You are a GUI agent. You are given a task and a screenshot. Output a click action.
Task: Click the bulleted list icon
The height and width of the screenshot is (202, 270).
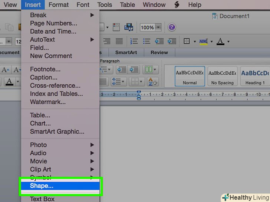(x=146, y=41)
